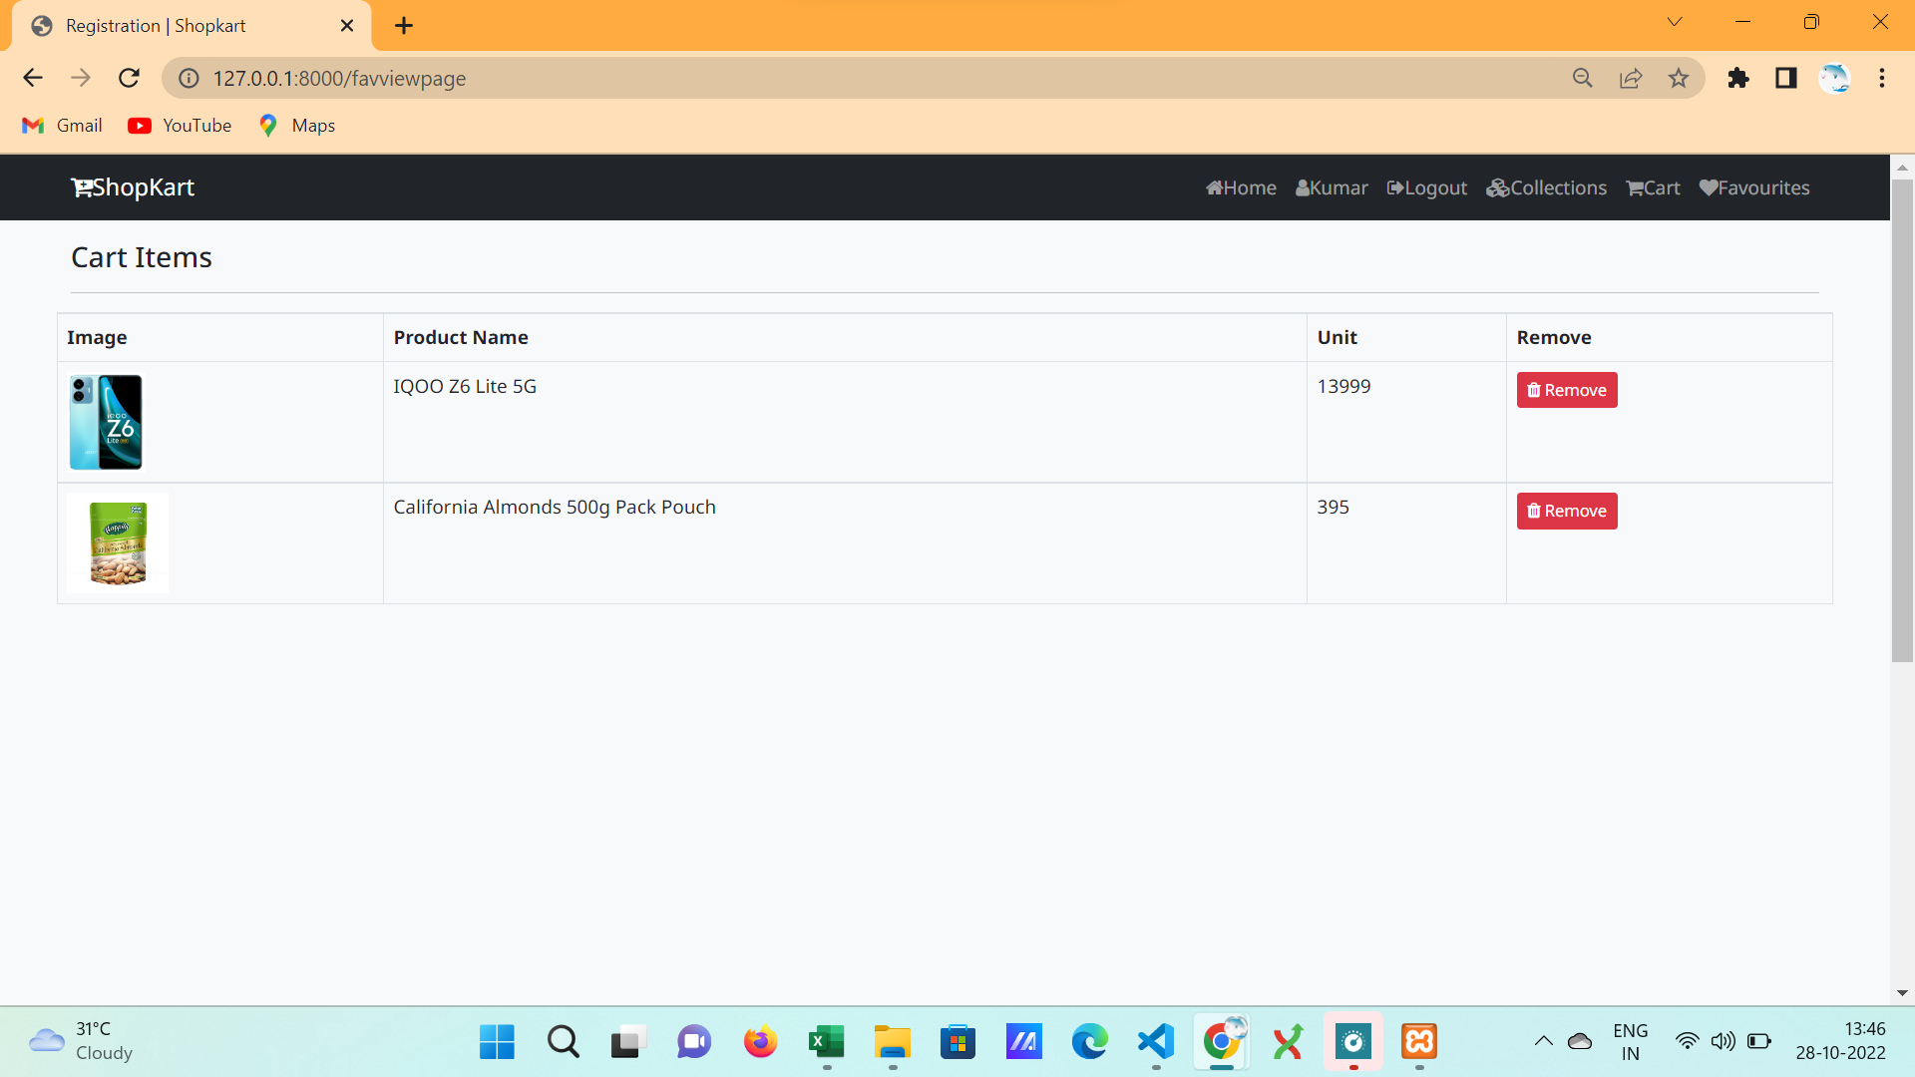Reload the current page
This screenshot has width=1915, height=1077.
(x=129, y=78)
